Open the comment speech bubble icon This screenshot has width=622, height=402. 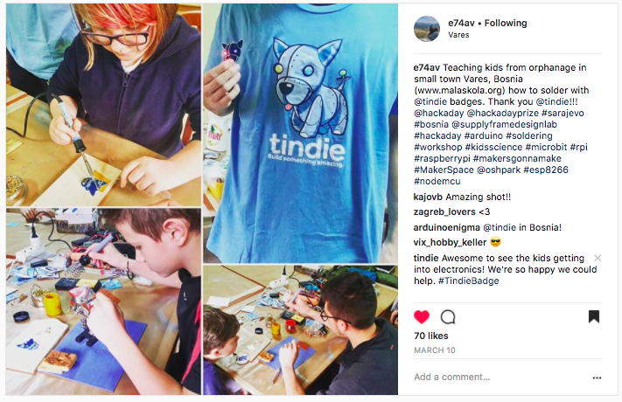tap(448, 316)
